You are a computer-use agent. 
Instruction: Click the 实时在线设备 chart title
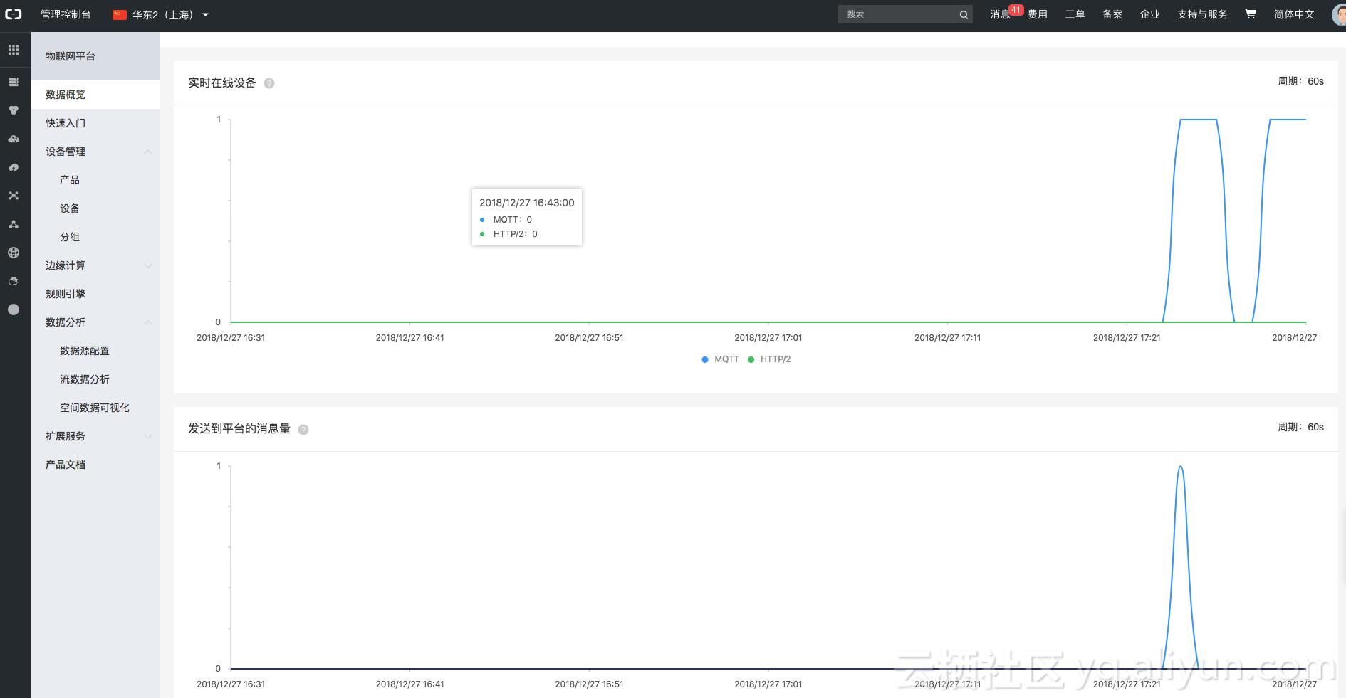coord(222,83)
